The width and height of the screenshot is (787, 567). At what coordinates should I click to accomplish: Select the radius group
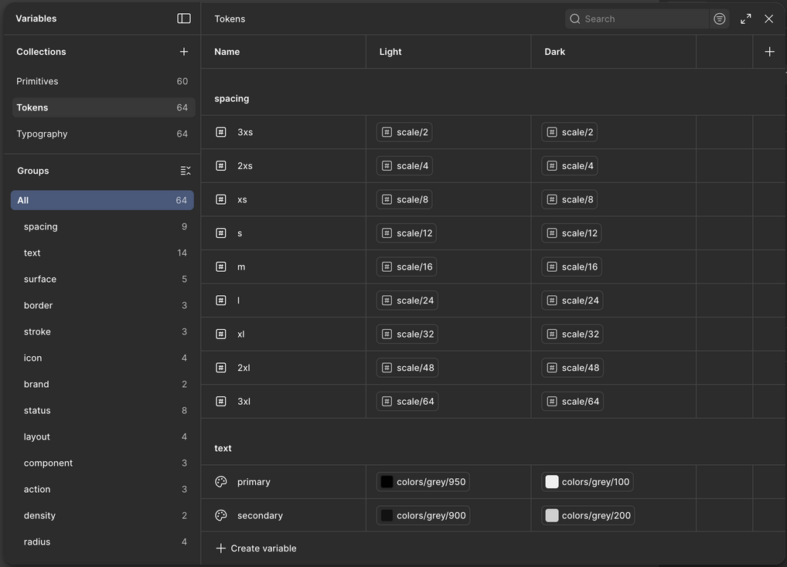(x=37, y=542)
